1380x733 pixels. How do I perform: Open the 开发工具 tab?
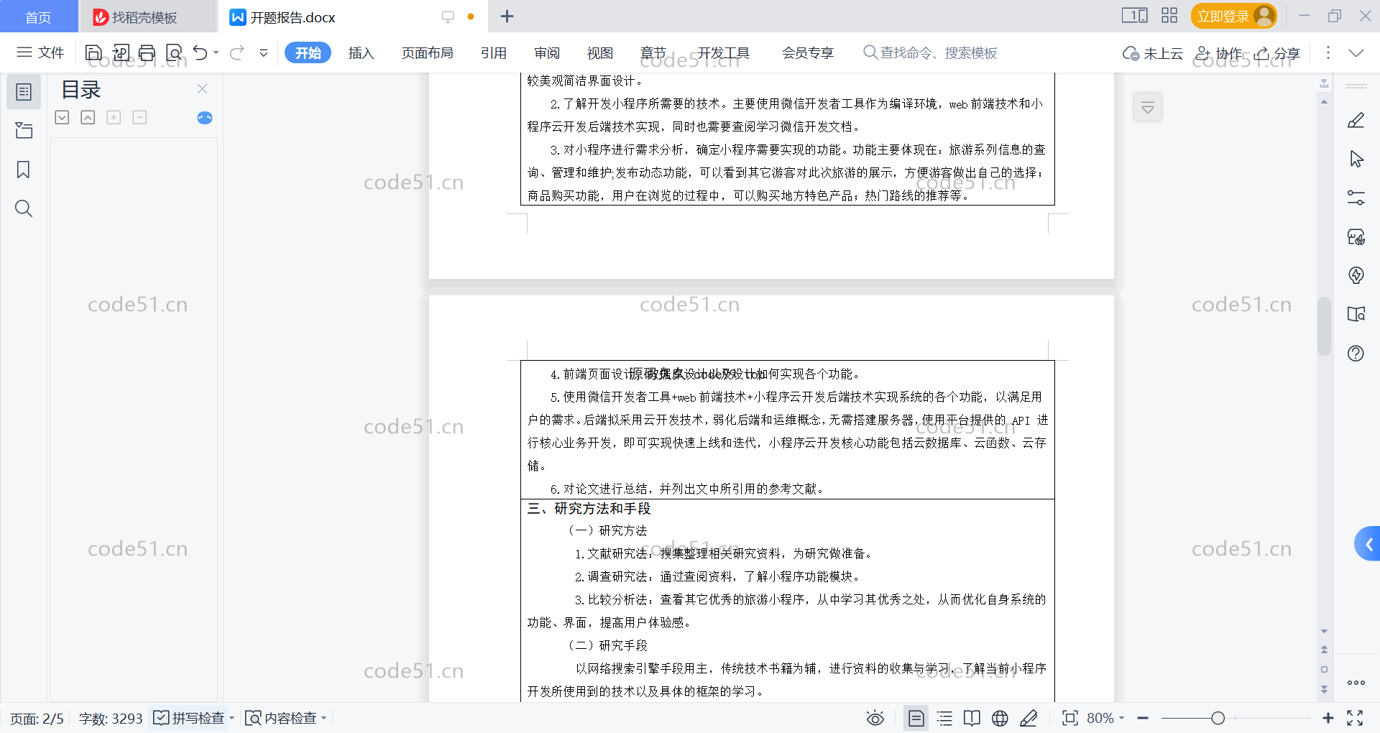click(x=723, y=52)
